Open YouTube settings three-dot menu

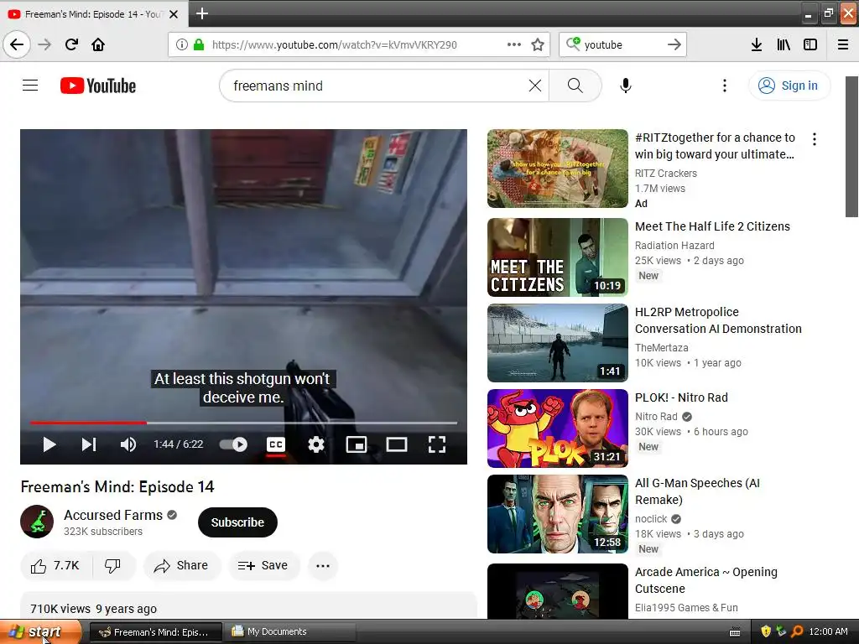[x=725, y=86]
